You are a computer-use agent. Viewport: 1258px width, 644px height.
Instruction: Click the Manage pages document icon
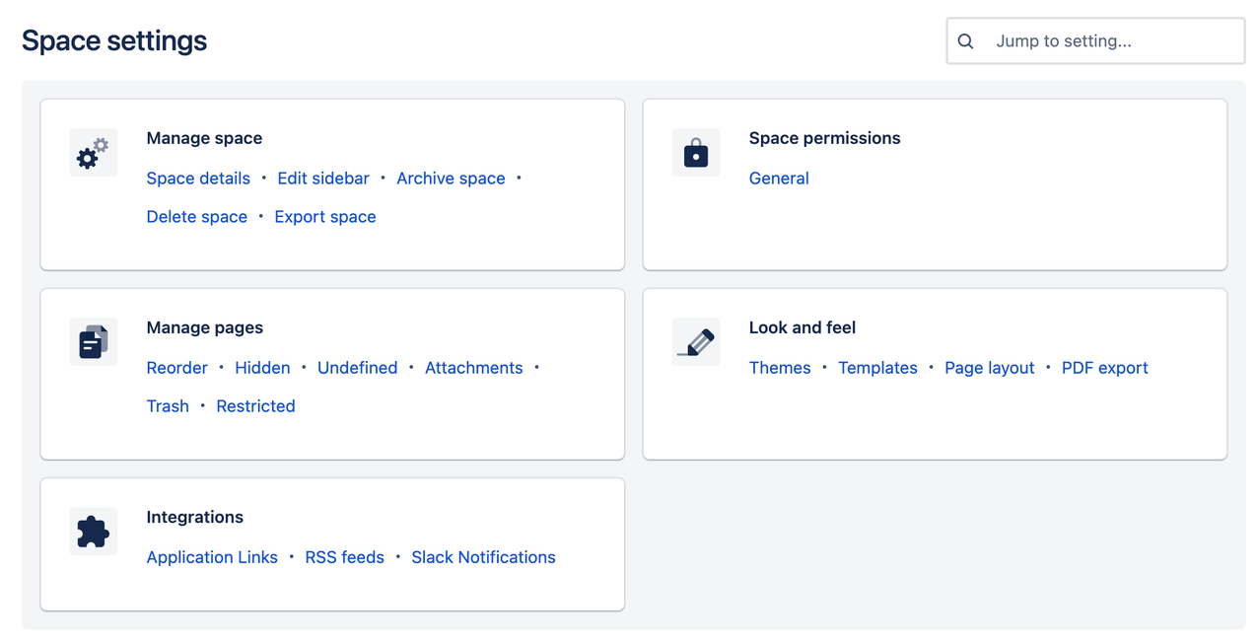tap(93, 341)
